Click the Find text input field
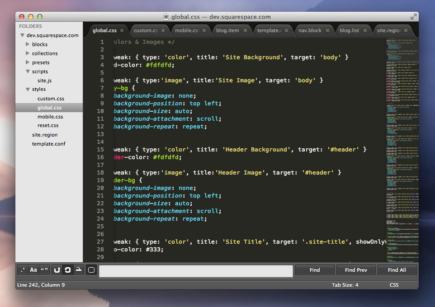Screen dimensions: 435x307 tap(196, 271)
